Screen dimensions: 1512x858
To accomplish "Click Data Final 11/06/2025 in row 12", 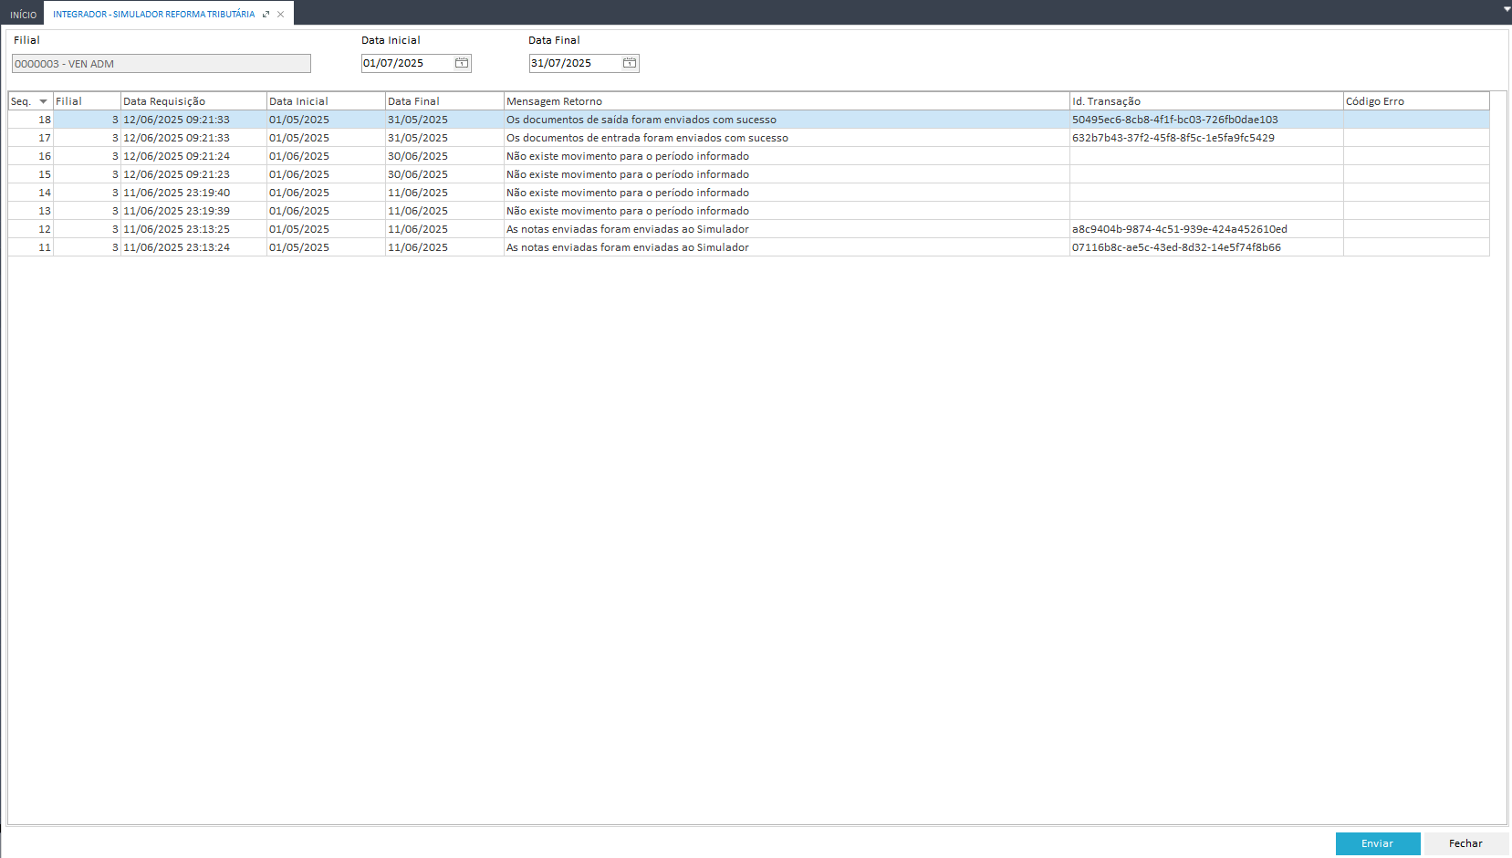I will (x=418, y=229).
